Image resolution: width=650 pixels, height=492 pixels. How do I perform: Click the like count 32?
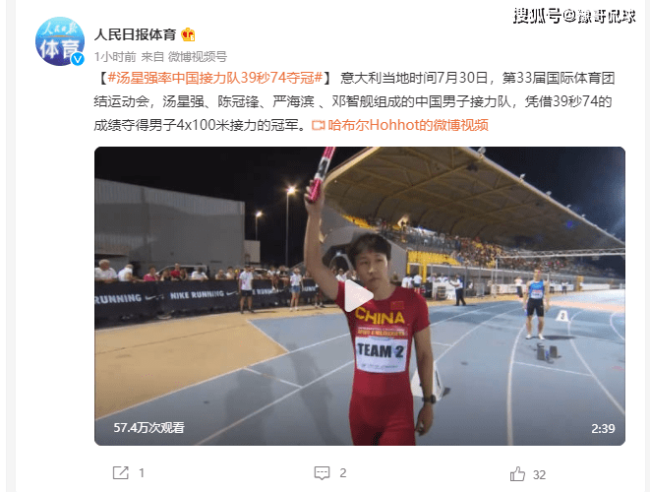point(539,474)
